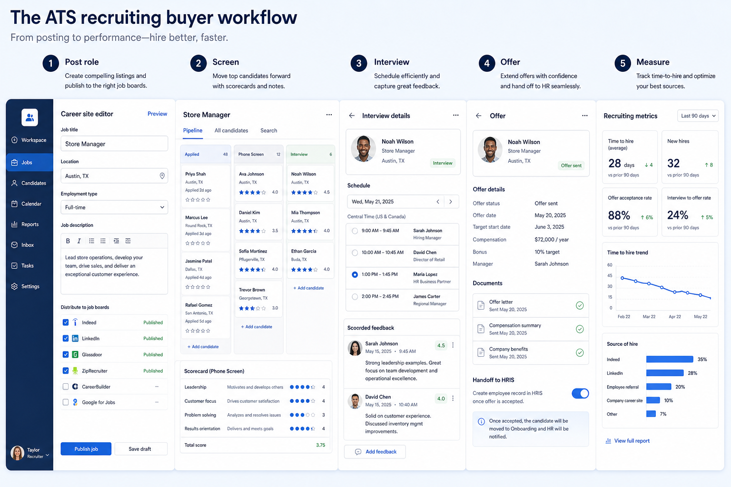The width and height of the screenshot is (731, 487).
Task: Open Store Manager pipeline more options menu
Action: 329,115
